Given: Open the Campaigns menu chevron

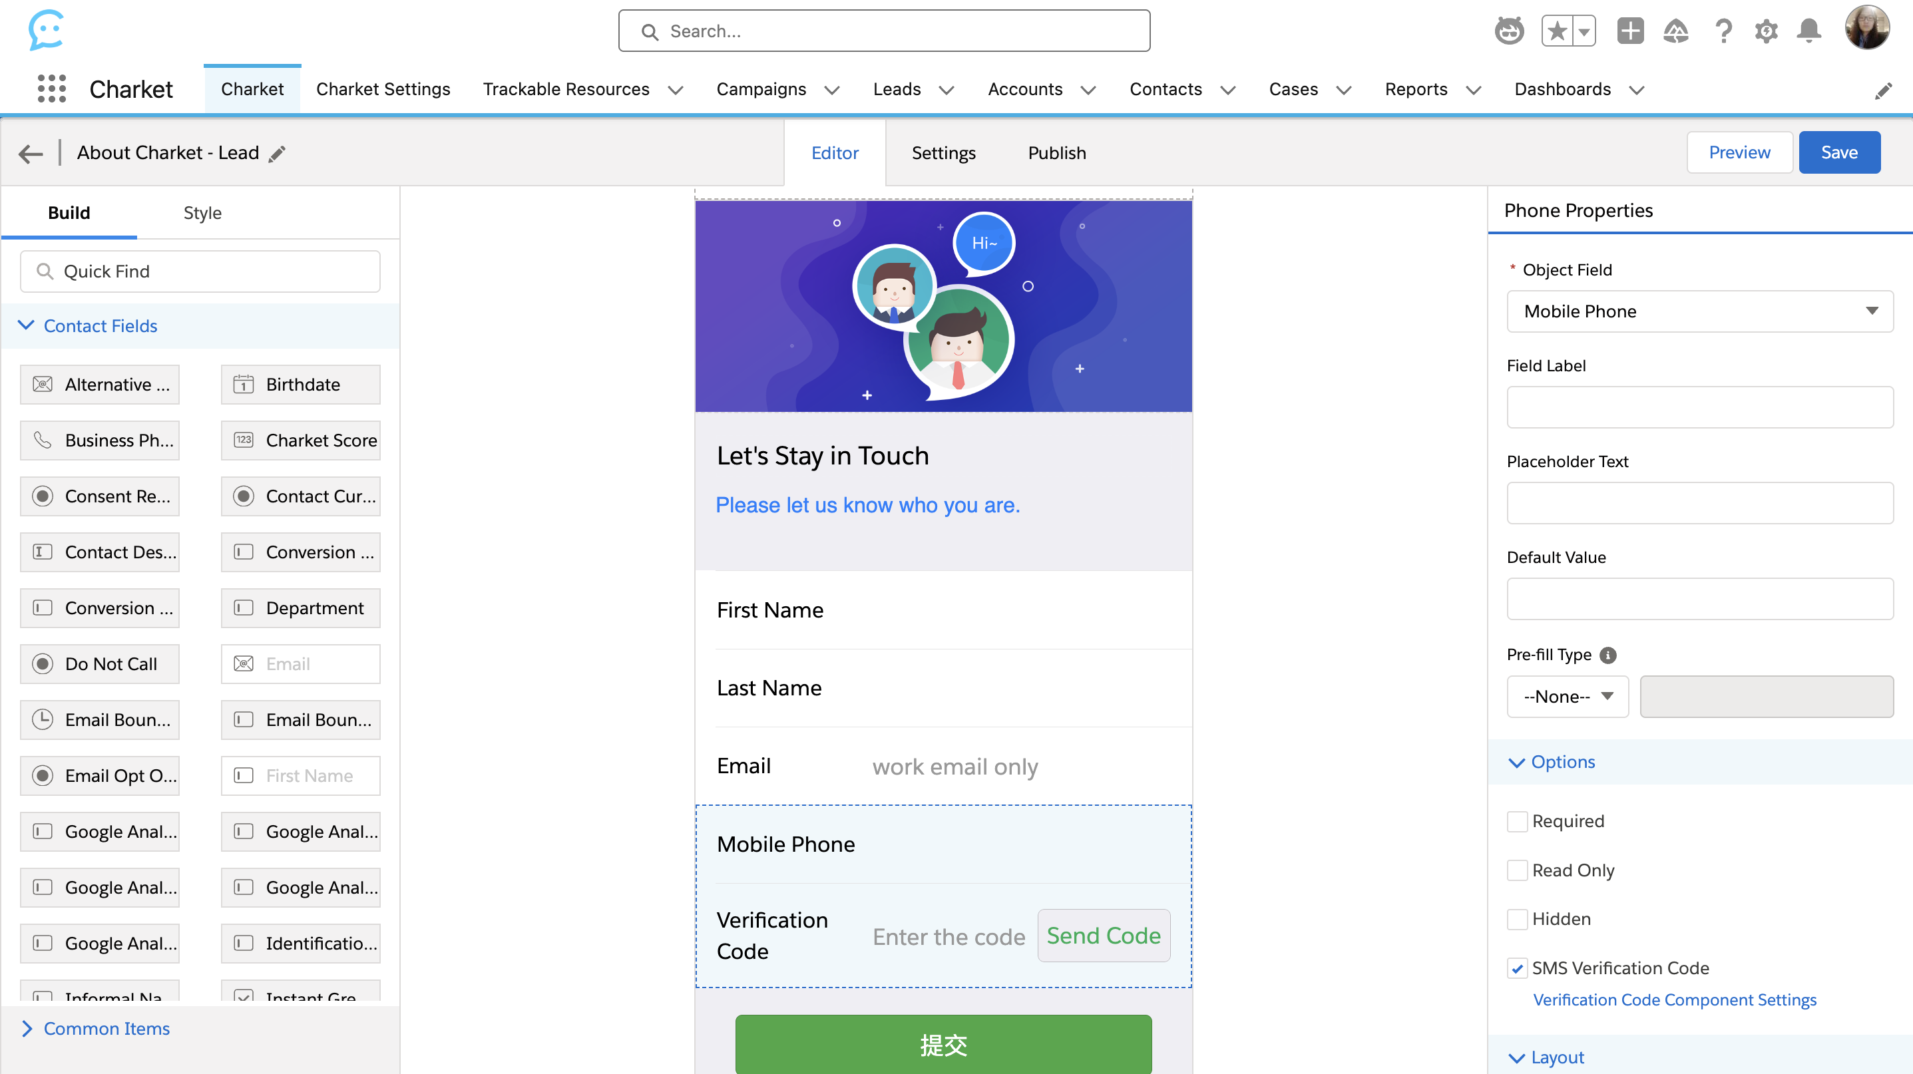Looking at the screenshot, I should [832, 90].
